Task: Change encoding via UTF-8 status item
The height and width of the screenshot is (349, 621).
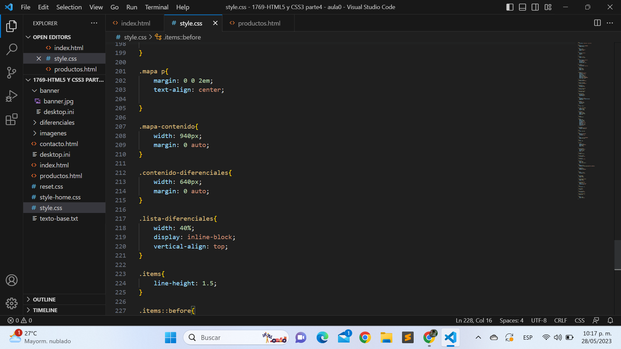Action: [539, 320]
